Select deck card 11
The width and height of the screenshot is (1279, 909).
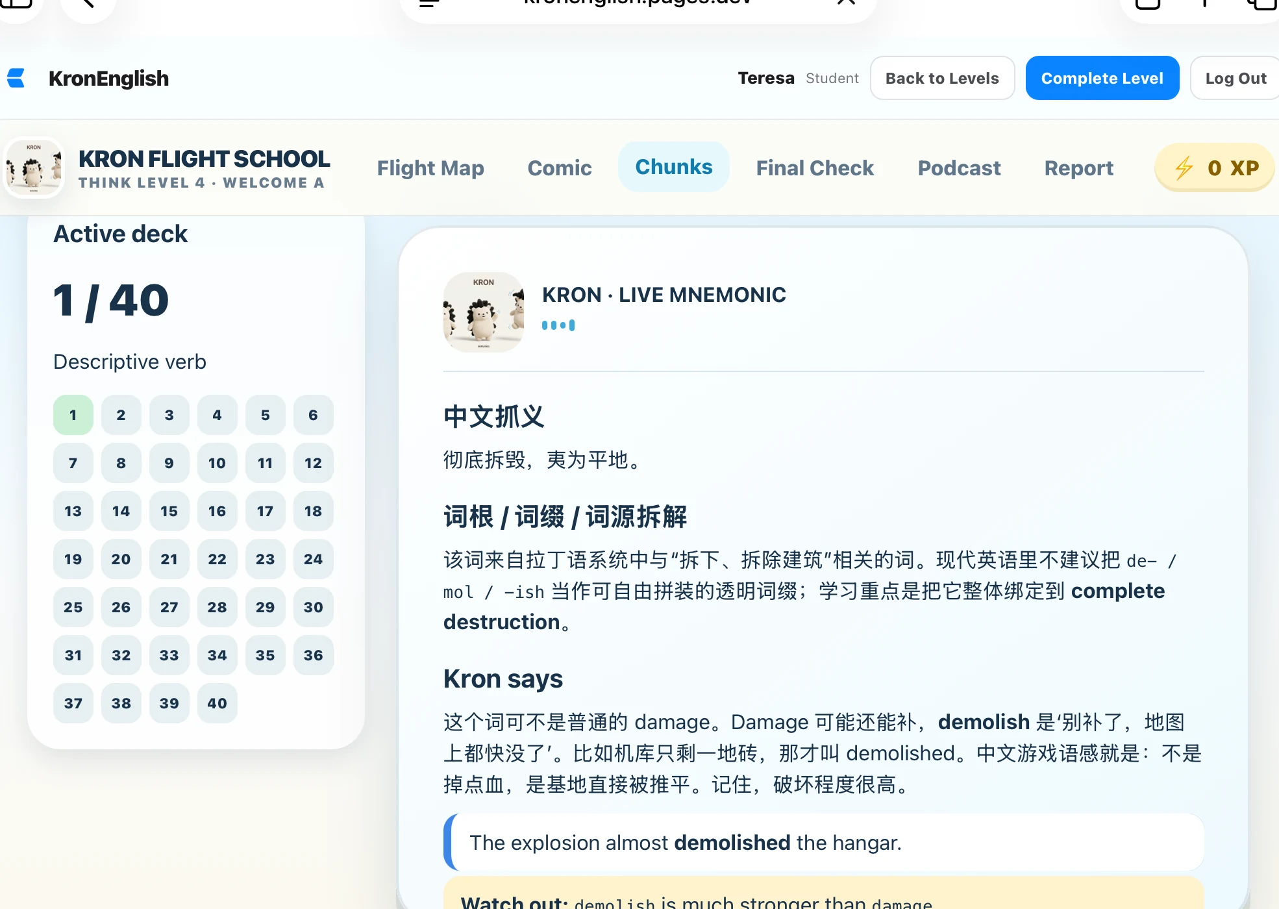(x=266, y=463)
